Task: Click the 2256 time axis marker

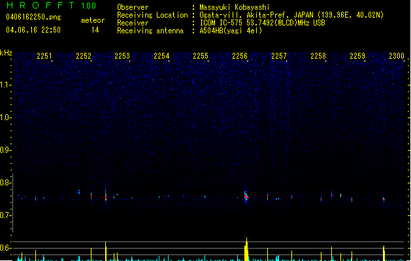Action: point(240,56)
